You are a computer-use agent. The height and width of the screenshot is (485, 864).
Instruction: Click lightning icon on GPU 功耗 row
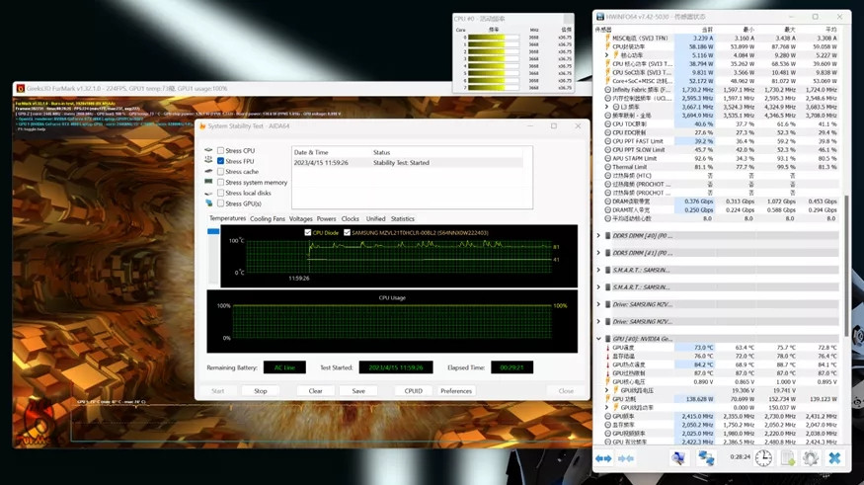click(x=608, y=399)
